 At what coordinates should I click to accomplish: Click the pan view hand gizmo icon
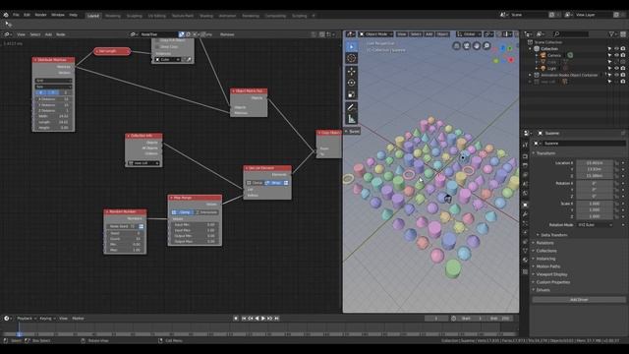(x=477, y=46)
